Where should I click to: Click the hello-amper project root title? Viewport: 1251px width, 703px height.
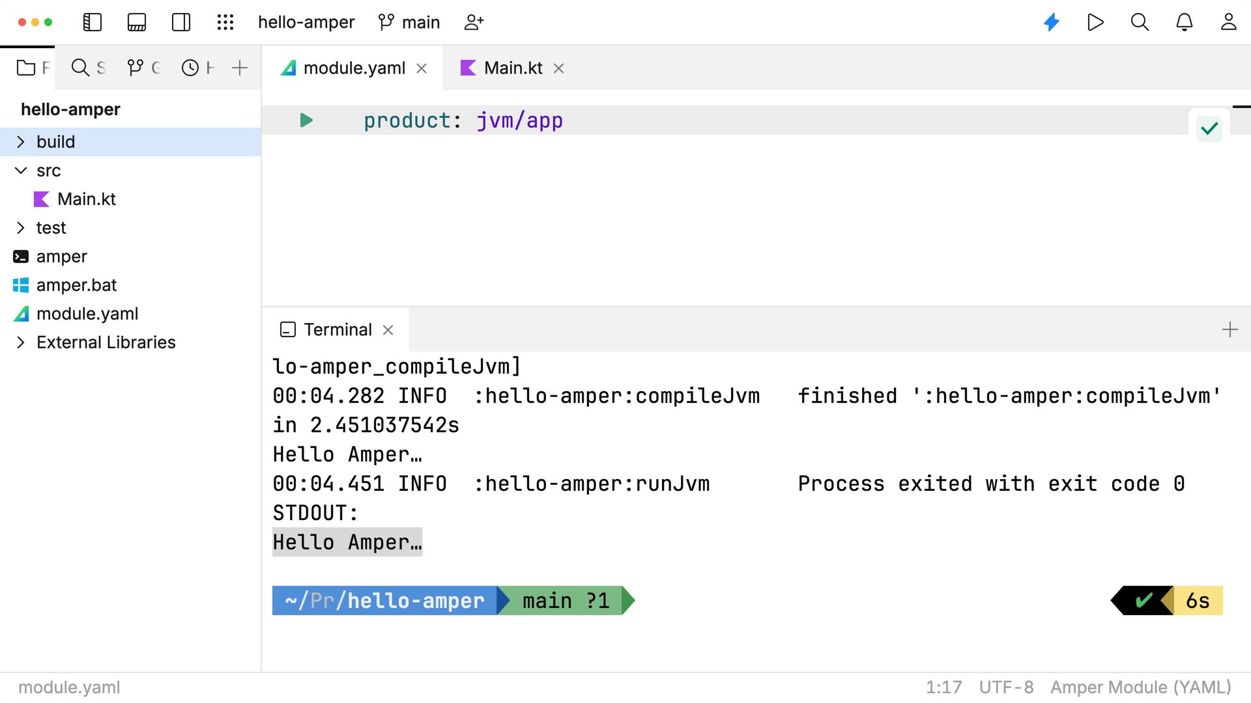70,109
